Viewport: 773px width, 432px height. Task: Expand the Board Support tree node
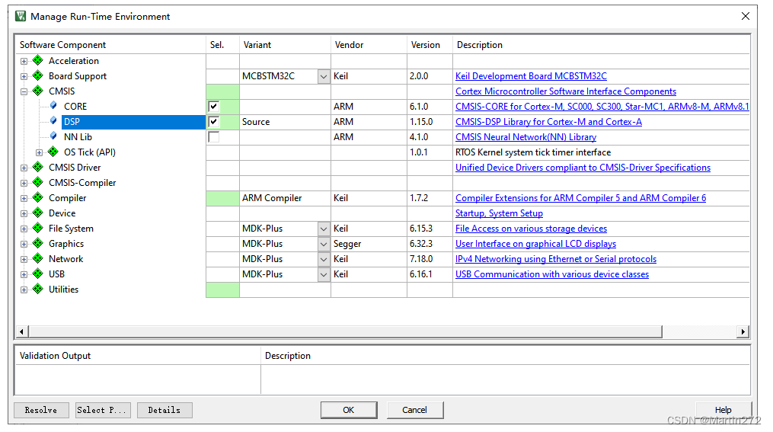(x=24, y=76)
